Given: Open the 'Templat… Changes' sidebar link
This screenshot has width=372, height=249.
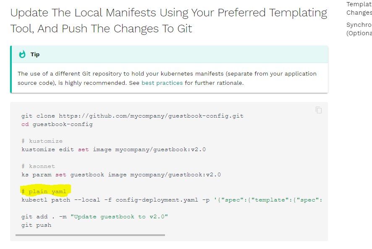Looking at the screenshot, I should pos(359,8).
